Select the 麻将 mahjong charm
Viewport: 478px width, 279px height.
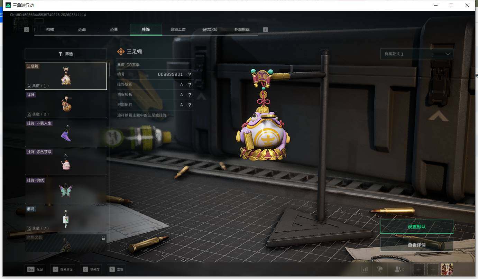pyautogui.click(x=66, y=219)
